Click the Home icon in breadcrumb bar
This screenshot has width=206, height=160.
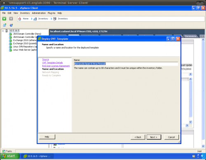pyautogui.click(x=20, y=19)
